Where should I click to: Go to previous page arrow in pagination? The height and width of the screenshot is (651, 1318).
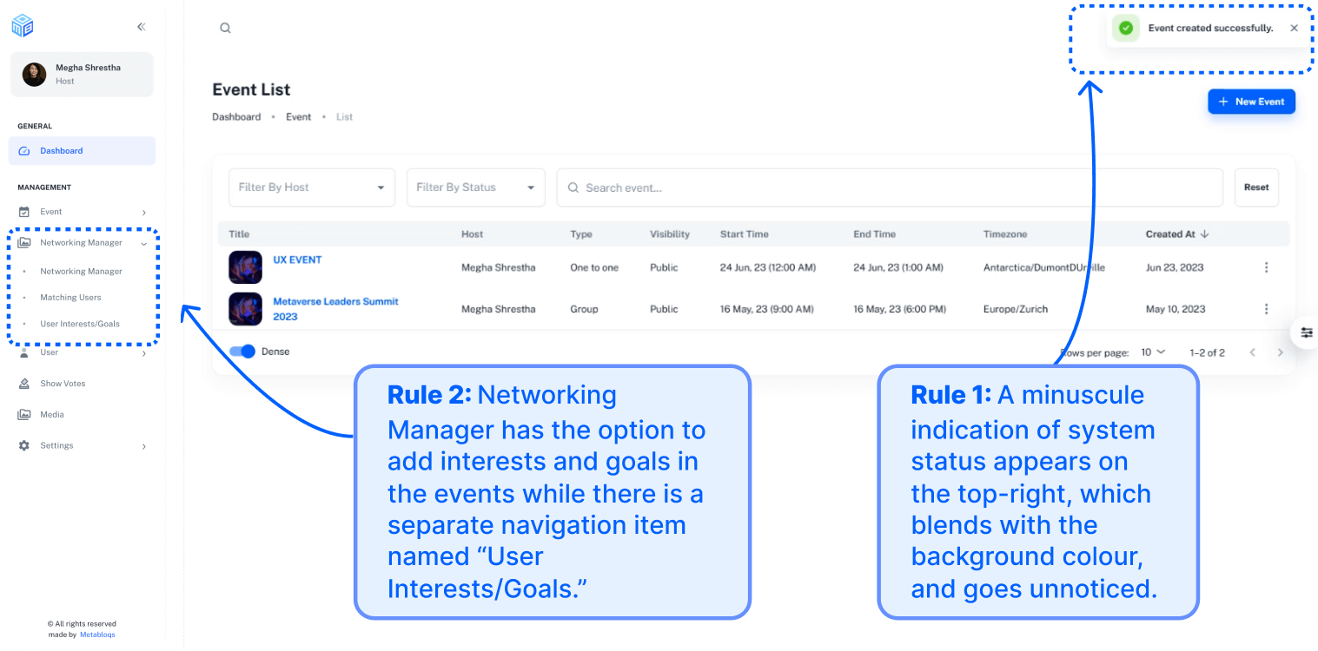click(1252, 352)
